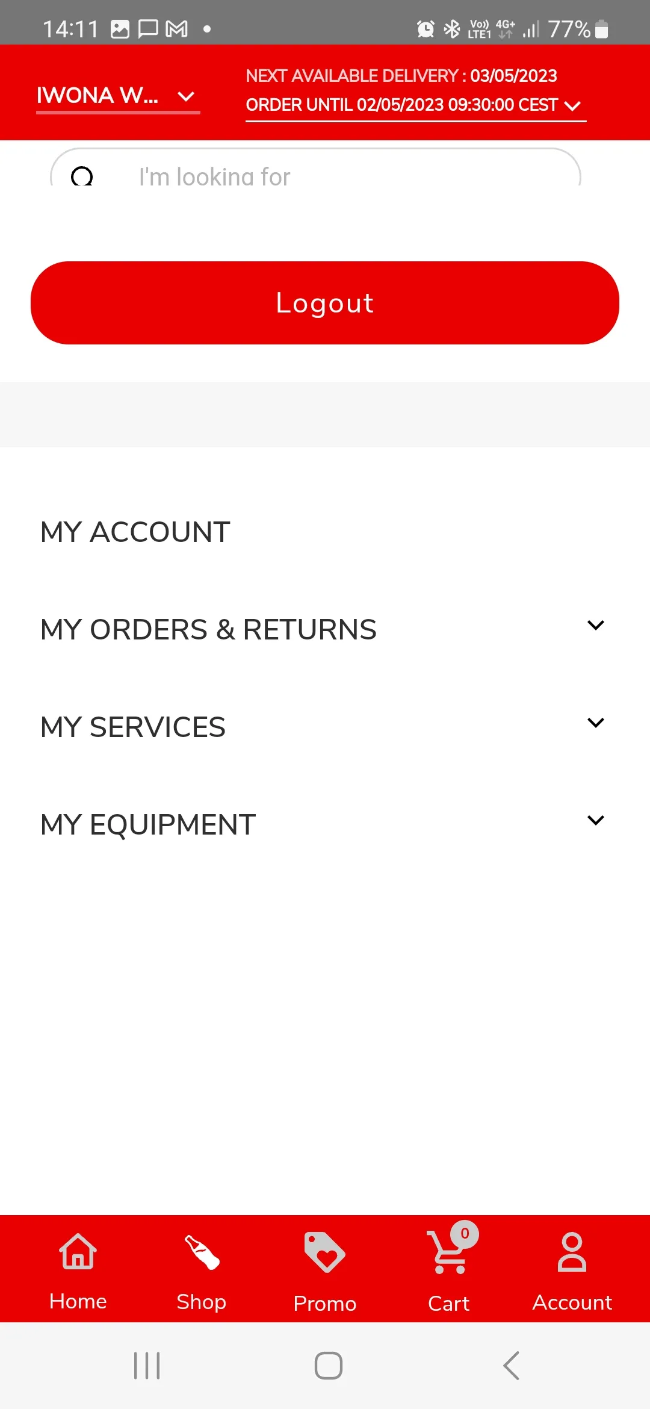Screen dimensions: 650x1409
Task: Tap the Android home button
Action: (329, 1365)
